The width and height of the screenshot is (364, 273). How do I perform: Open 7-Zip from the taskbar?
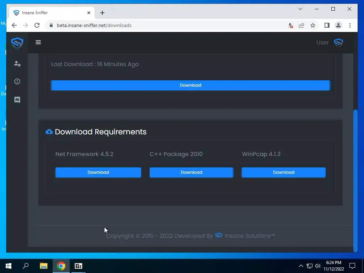tap(79, 266)
